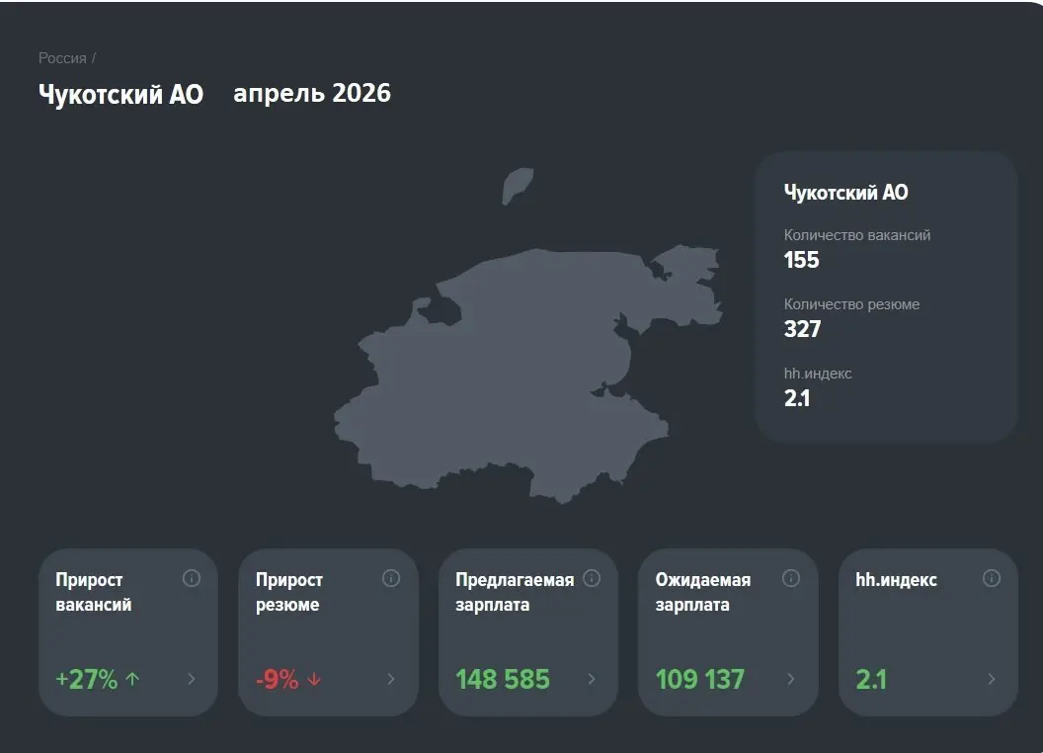Click the Чукотский АО page title

pyautogui.click(x=121, y=94)
